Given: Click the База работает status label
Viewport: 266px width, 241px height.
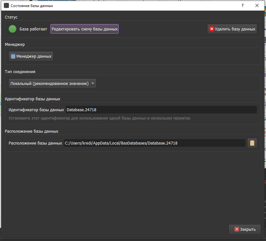Looking at the screenshot, I should [x=33, y=29].
